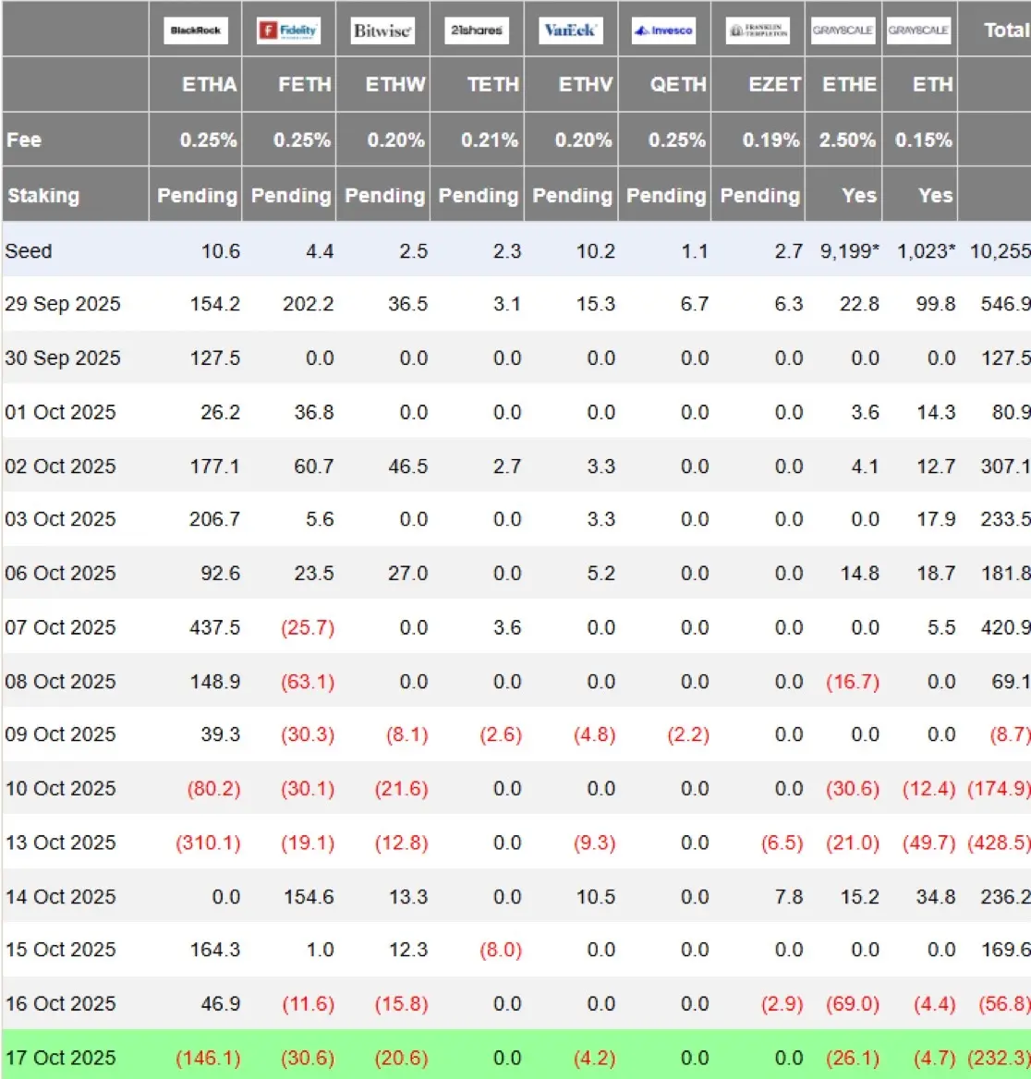Click the 2.50% fee for ETHE
Image resolution: width=1031 pixels, height=1079 pixels.
coord(846,139)
